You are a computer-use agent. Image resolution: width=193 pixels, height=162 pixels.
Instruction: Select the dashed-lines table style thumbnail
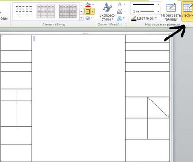click(x=24, y=12)
